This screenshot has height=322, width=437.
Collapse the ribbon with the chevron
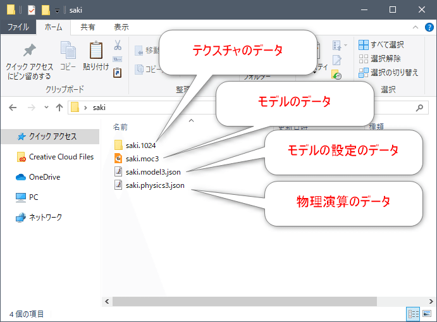tap(415, 27)
